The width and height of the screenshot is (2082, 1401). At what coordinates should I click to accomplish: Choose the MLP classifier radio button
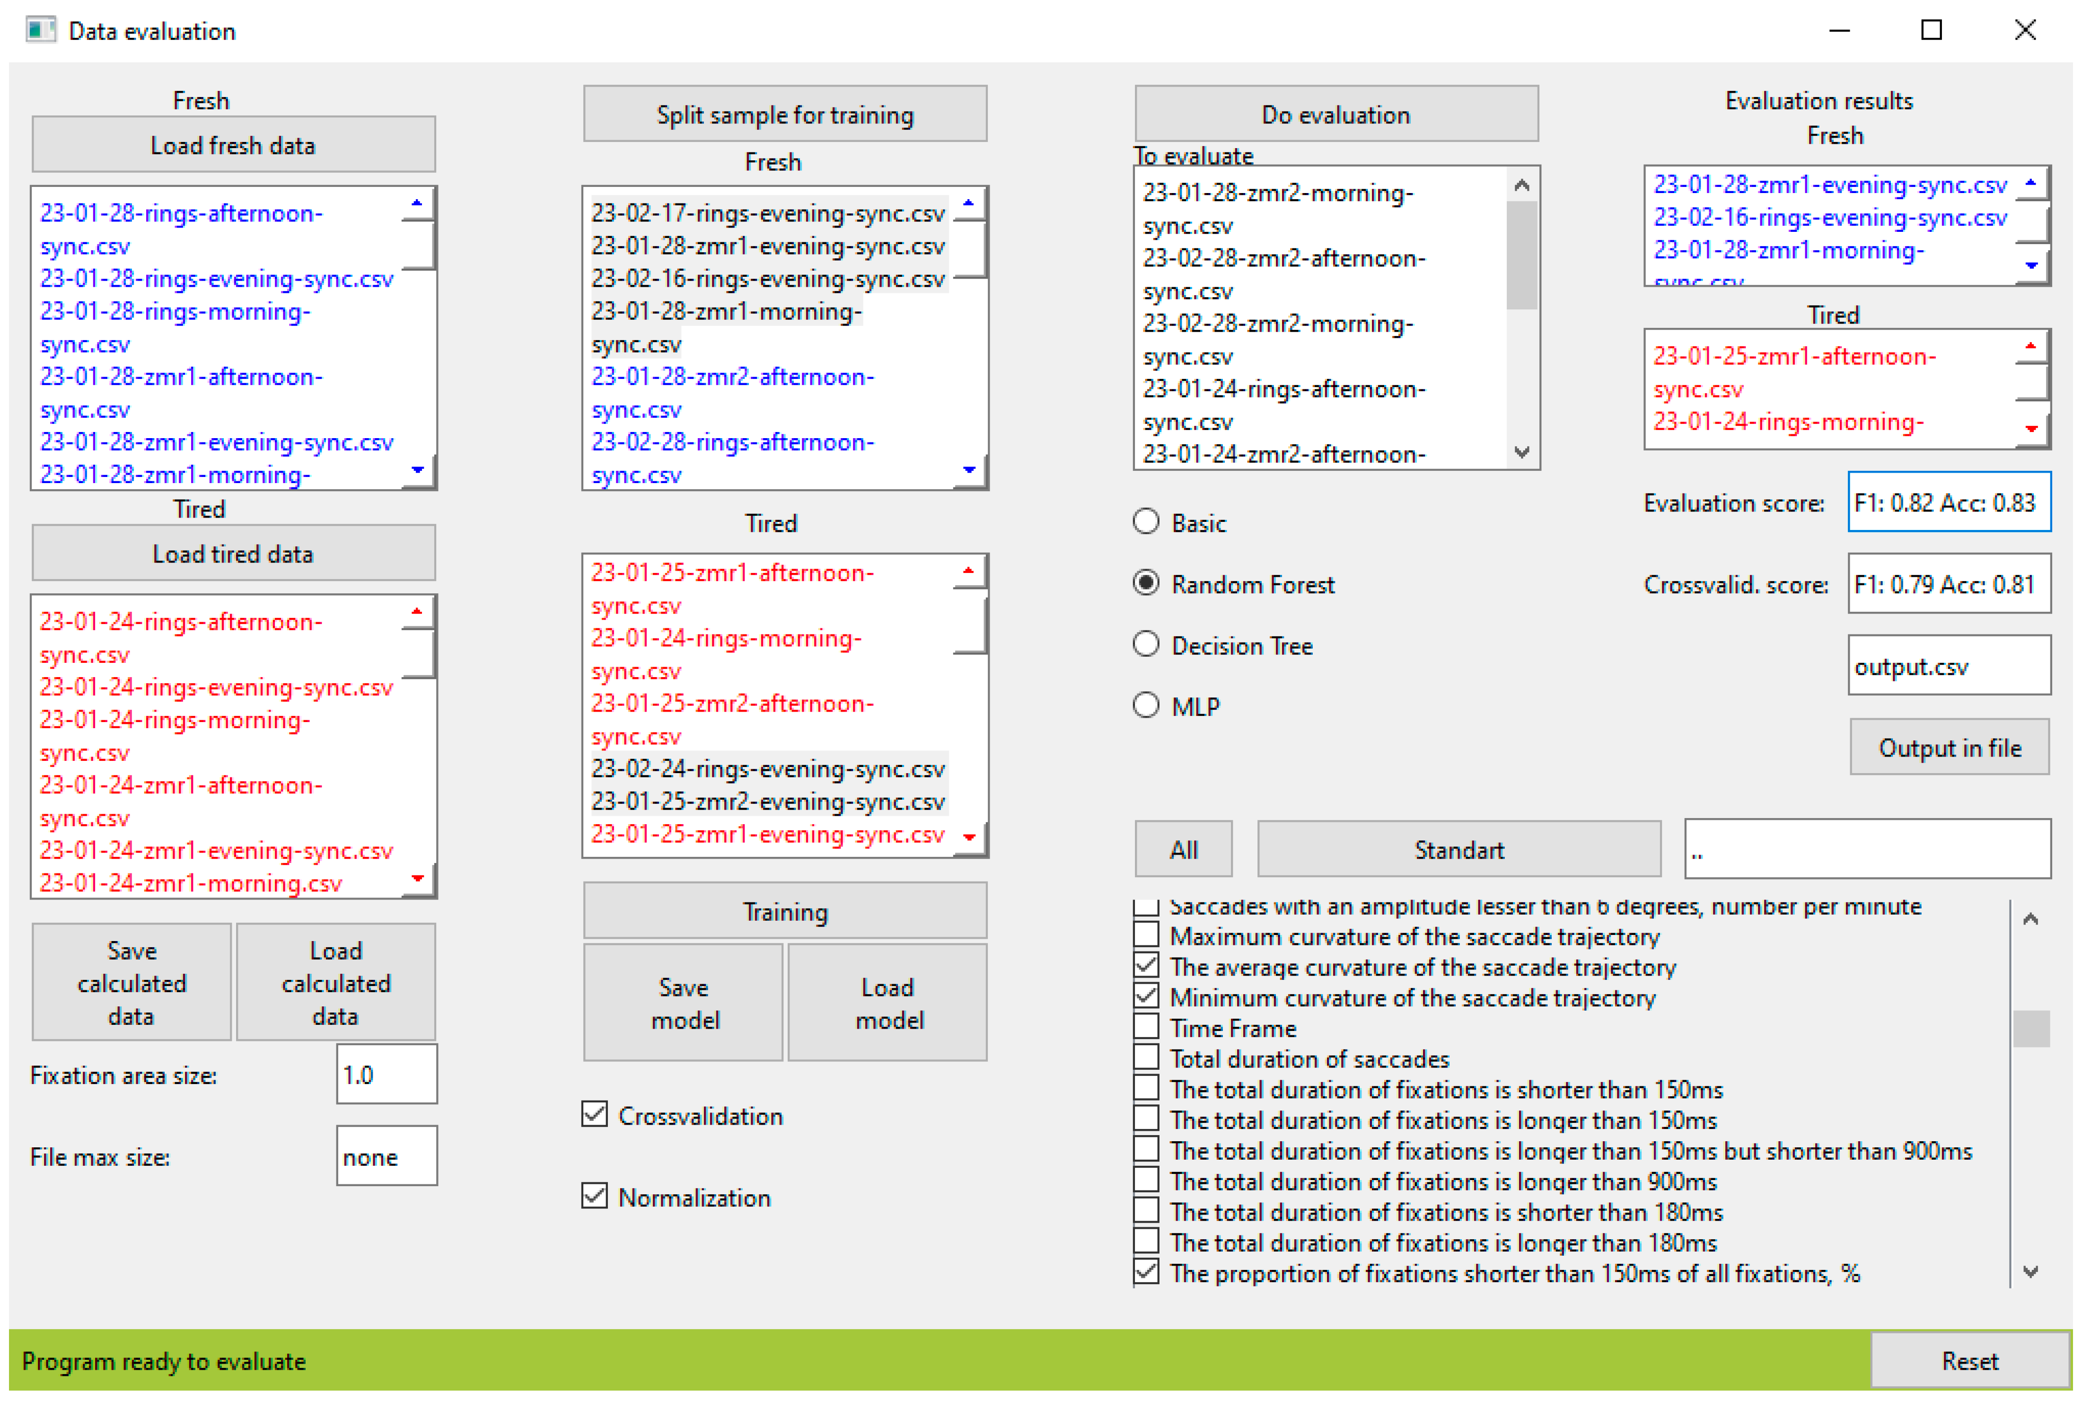point(1146,706)
